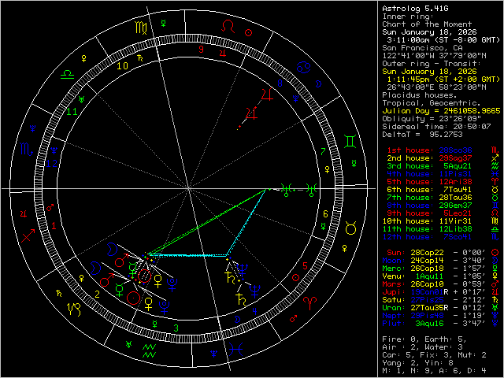Select the Sagittarius arrow glyph on the wheel

pyautogui.click(x=27, y=235)
